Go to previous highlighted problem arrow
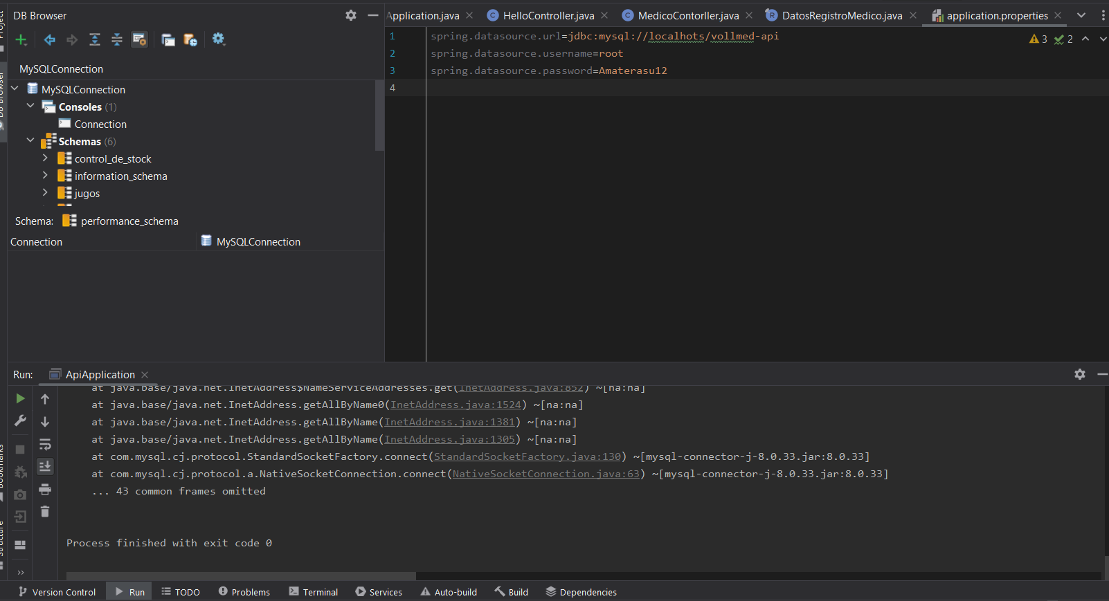 [1085, 39]
